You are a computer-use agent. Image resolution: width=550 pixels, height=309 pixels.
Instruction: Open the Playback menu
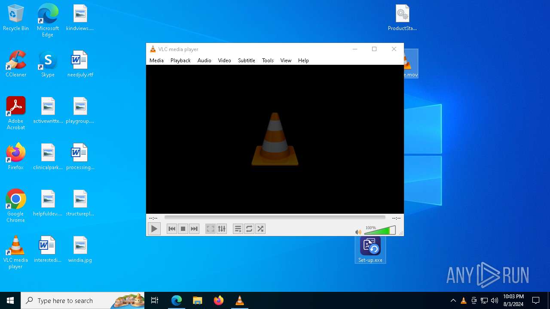[x=180, y=61]
